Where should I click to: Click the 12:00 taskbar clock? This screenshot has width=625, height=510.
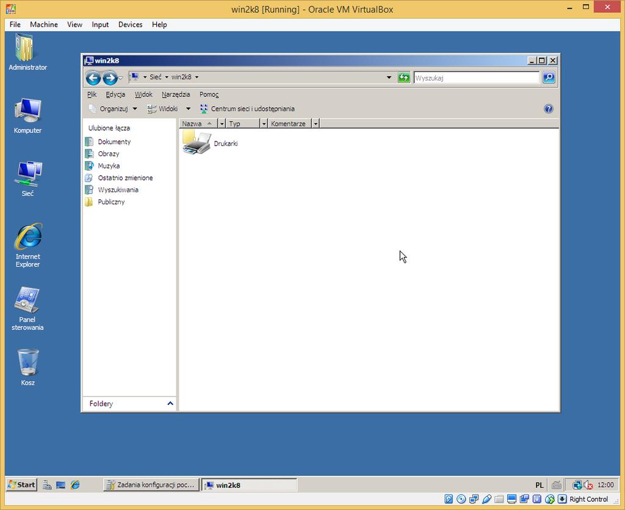605,485
